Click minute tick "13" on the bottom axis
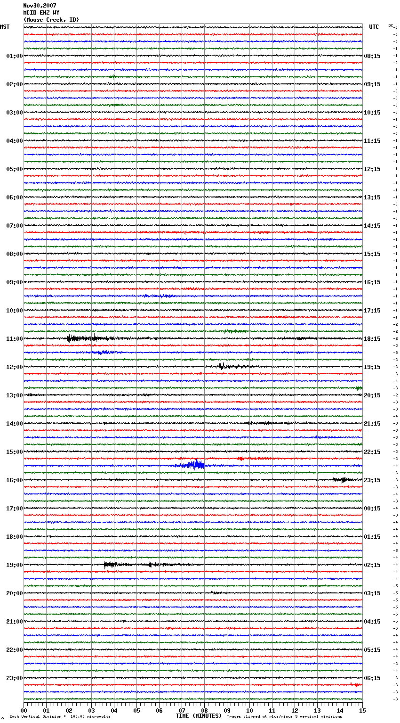The height and width of the screenshot is (723, 400). tap(317, 710)
